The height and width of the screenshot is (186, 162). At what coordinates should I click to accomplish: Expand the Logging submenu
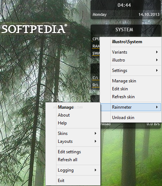[73, 170]
